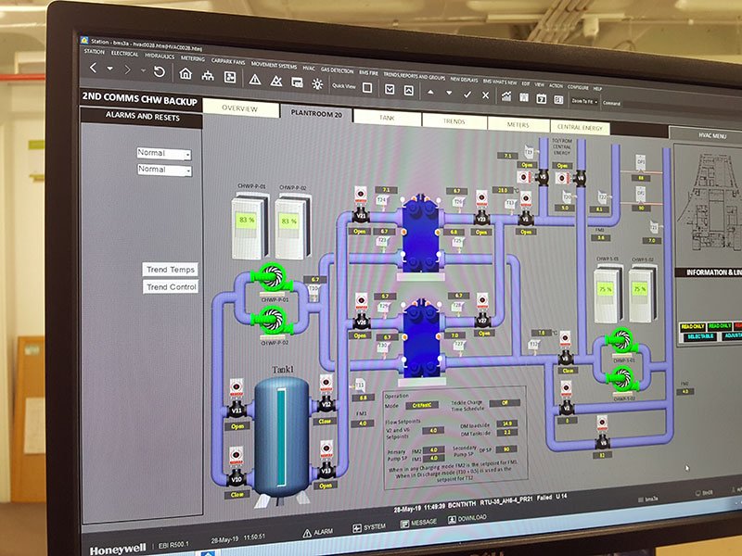Click the page up toolbar icon

[408, 90]
